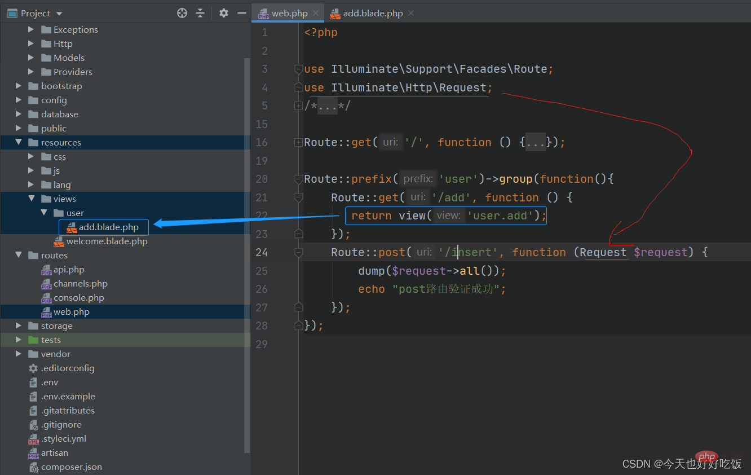751x475 pixels.
Task: Click the locate/select opened file icon
Action: coord(182,13)
